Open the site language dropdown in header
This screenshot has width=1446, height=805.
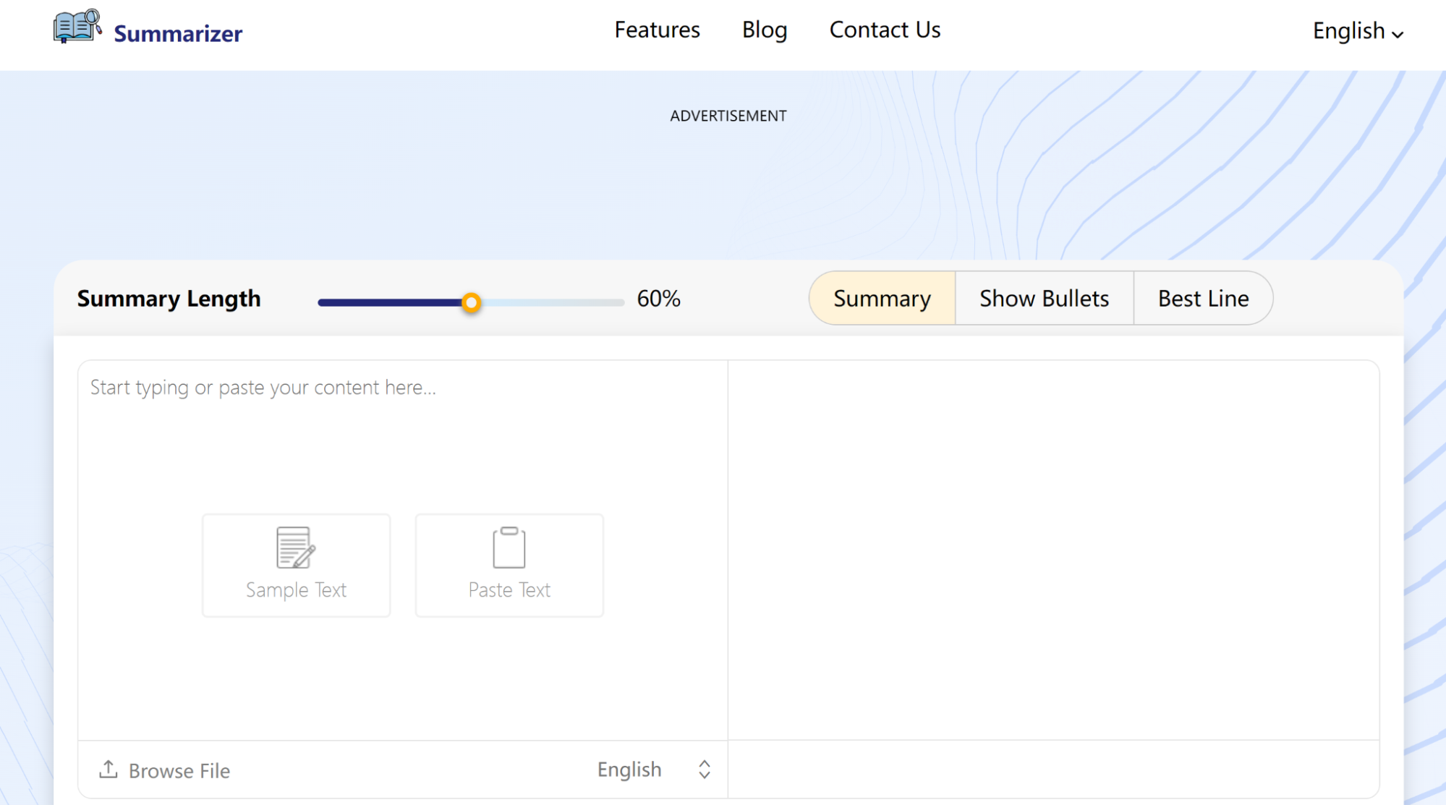[1348, 31]
